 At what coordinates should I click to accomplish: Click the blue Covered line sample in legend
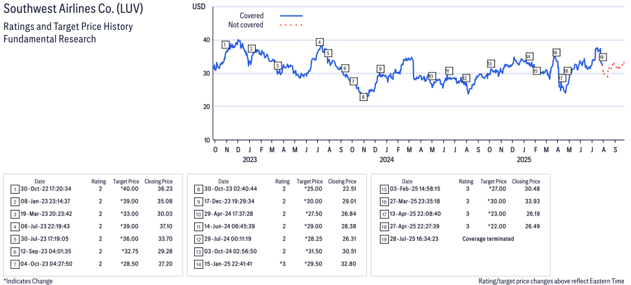(x=291, y=16)
